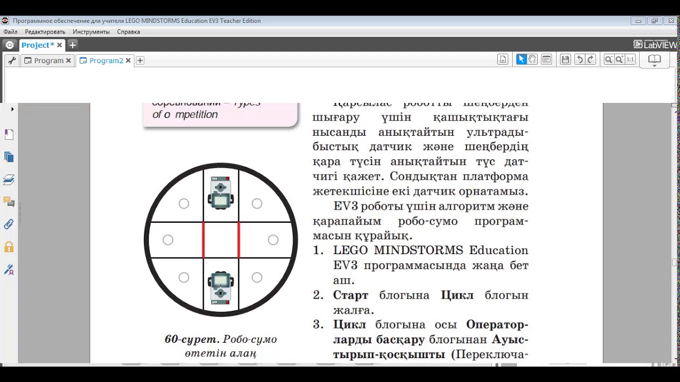This screenshot has width=680, height=382.
Task: Click the bold word "Старт" in step 2
Action: tap(351, 295)
